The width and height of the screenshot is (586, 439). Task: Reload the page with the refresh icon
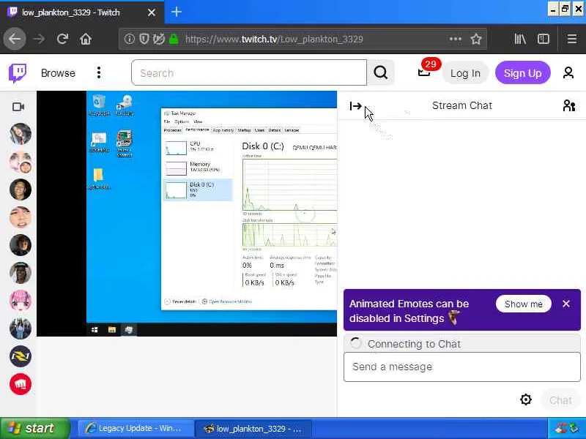tap(62, 39)
